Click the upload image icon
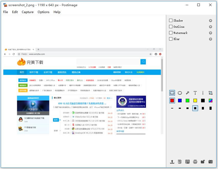Image resolution: width=218 pixels, height=169 pixels. 172,162
